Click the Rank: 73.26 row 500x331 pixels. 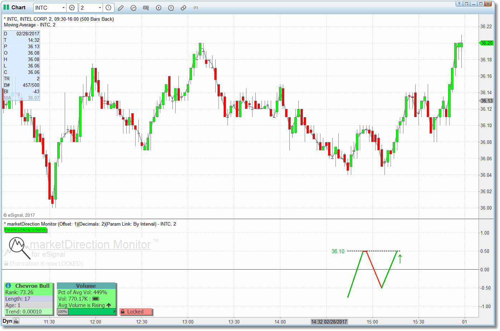tap(29, 292)
